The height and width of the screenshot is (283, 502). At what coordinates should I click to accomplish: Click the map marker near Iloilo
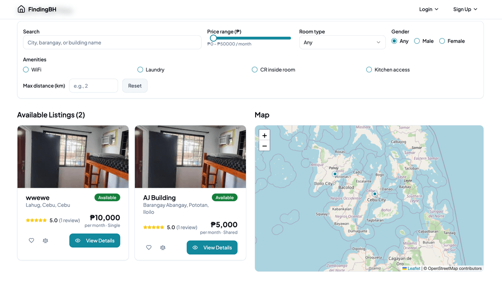[335, 174]
